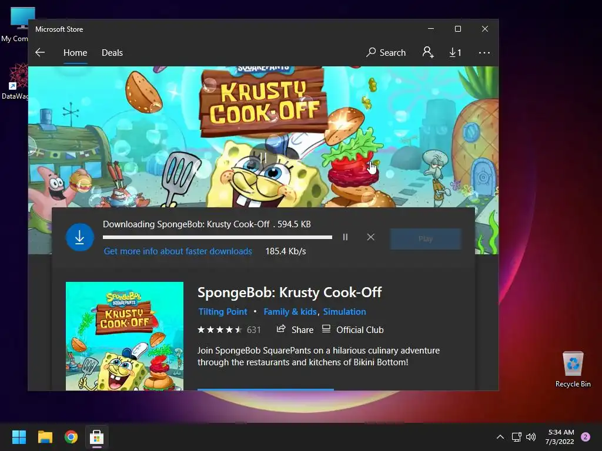Select the My Computer desktop icon

click(15, 25)
